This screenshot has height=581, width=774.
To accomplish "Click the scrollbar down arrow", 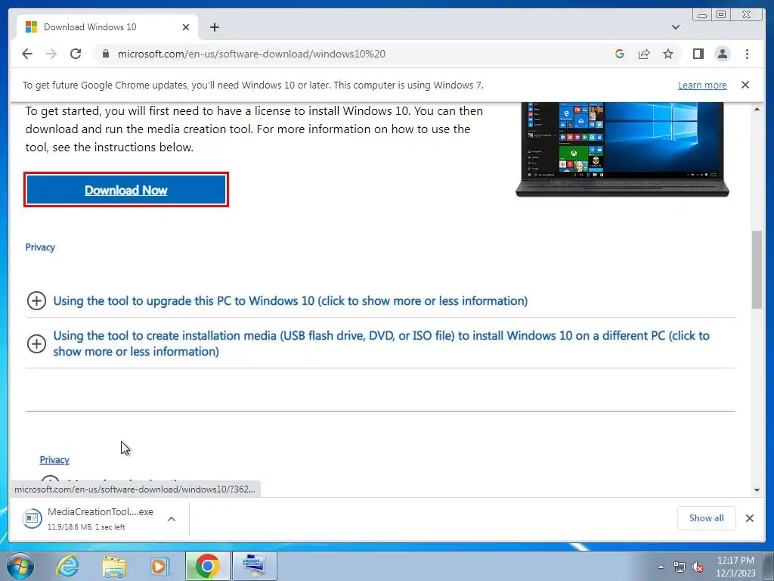I will pos(757,490).
